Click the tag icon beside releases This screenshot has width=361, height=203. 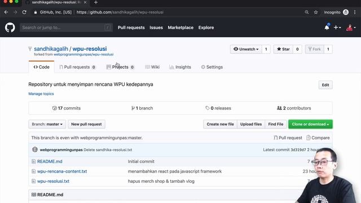[208, 108]
